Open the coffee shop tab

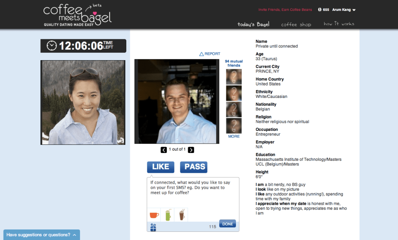(x=296, y=24)
